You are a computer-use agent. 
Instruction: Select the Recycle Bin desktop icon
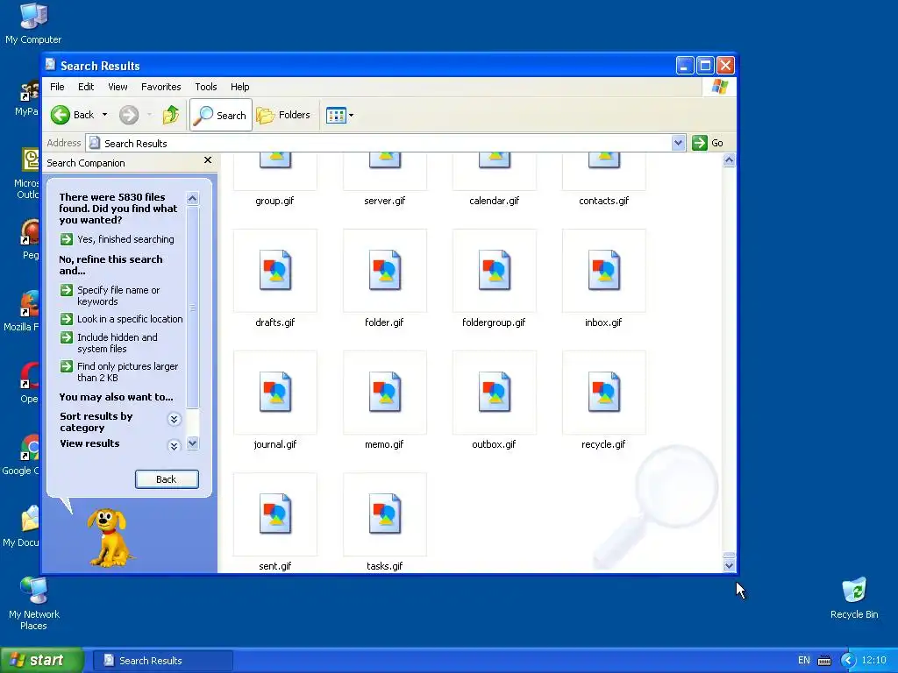pos(854,598)
